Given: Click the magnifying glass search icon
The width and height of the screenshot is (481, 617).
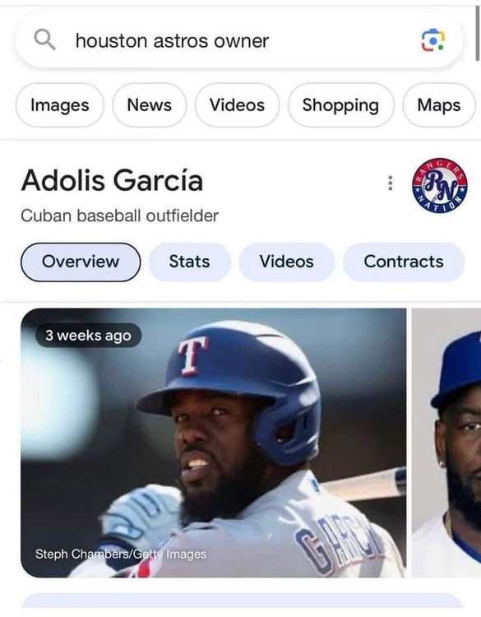Looking at the screenshot, I should (44, 40).
